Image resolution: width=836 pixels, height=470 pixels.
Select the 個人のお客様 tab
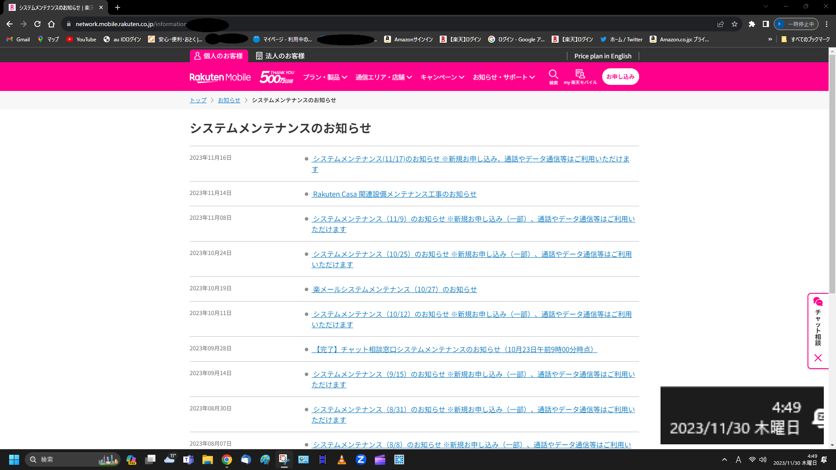click(x=219, y=56)
